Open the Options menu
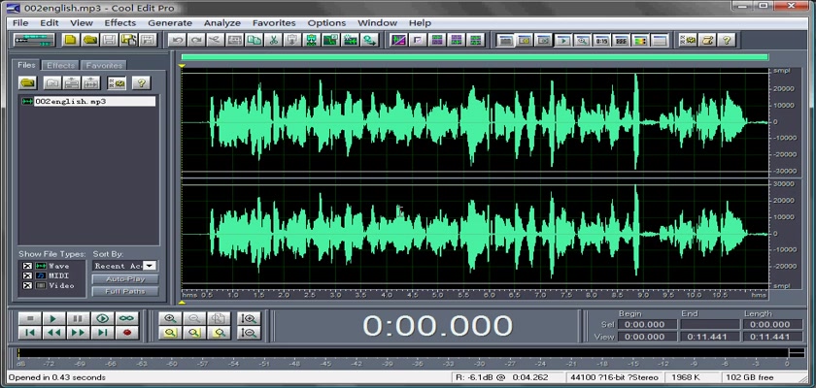Image resolution: width=816 pixels, height=388 pixels. pos(326,23)
